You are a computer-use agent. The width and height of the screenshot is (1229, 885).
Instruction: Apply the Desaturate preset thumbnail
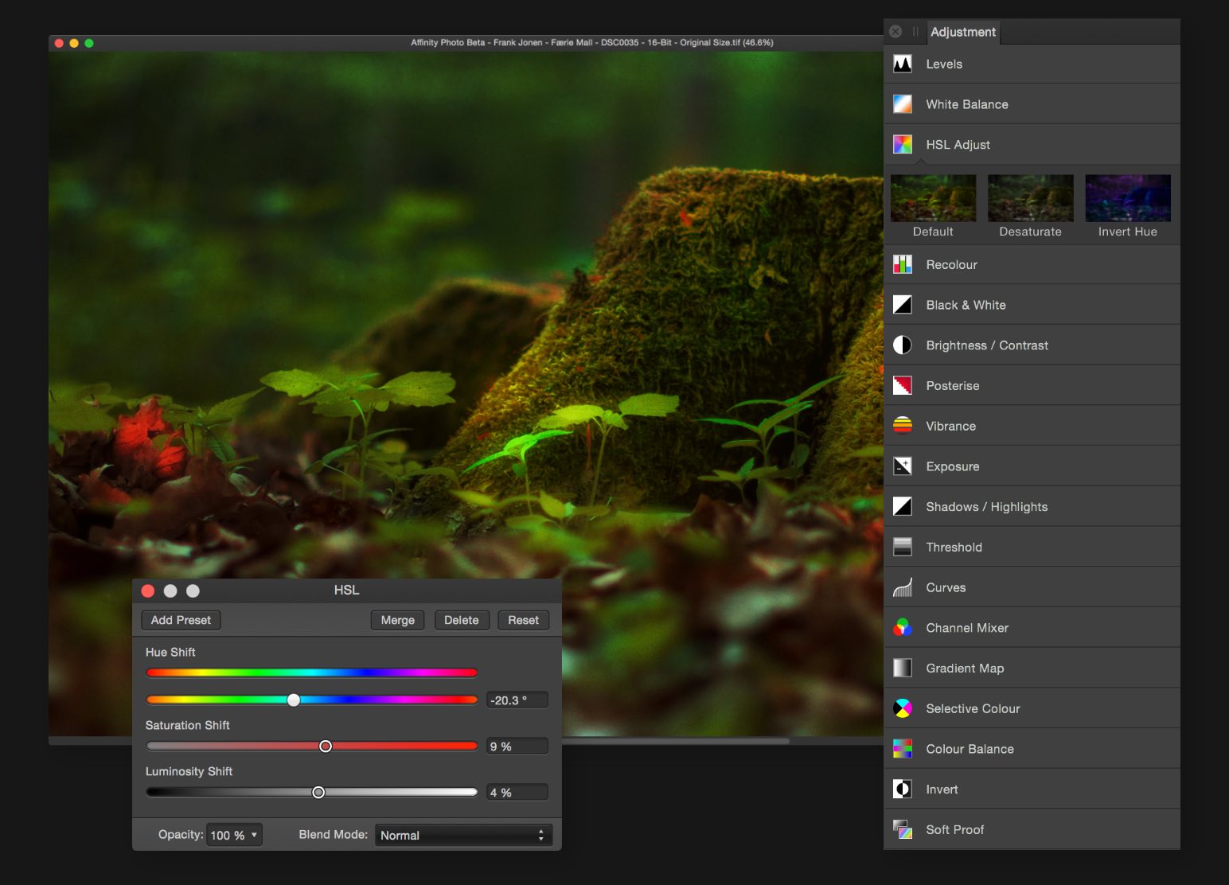(x=1030, y=198)
